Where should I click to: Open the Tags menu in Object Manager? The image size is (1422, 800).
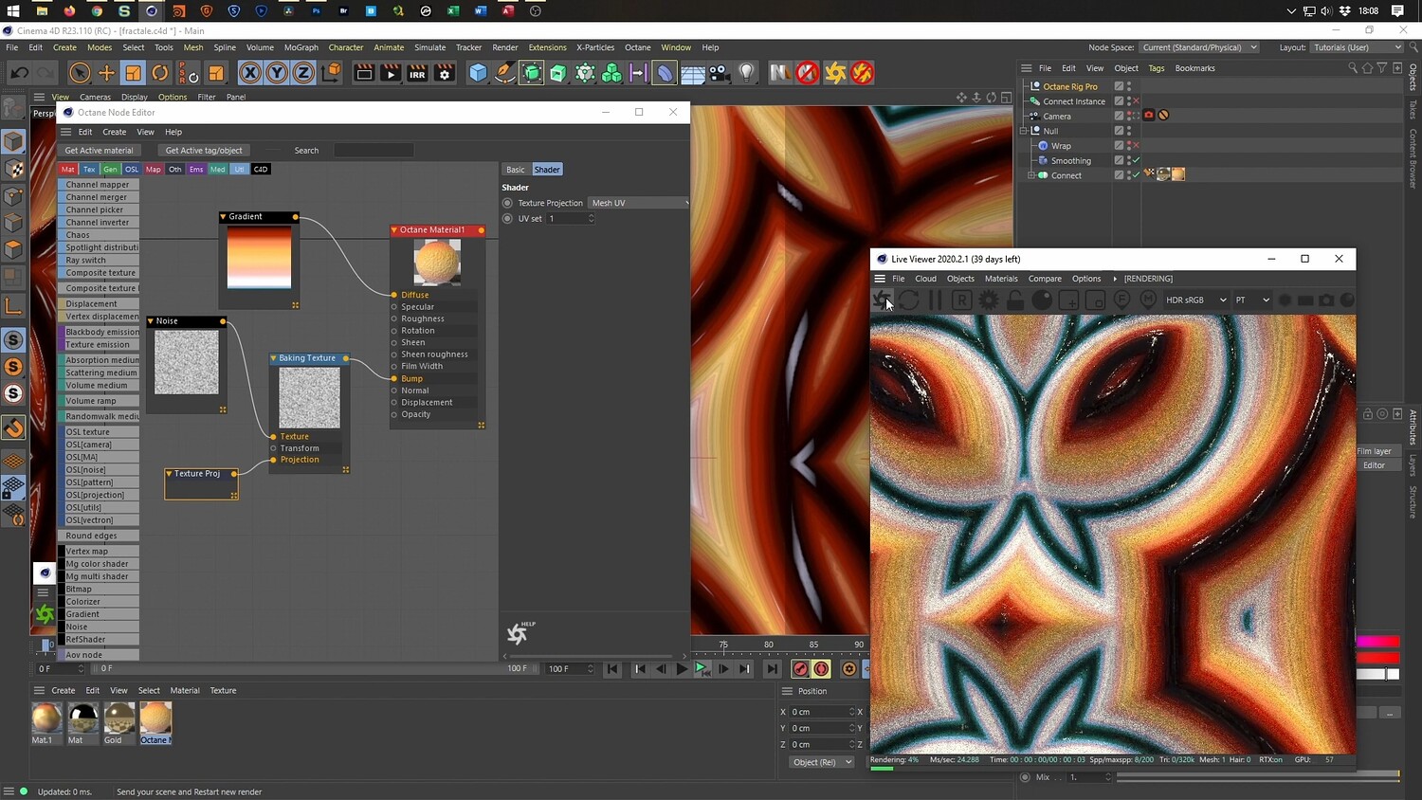(x=1157, y=68)
